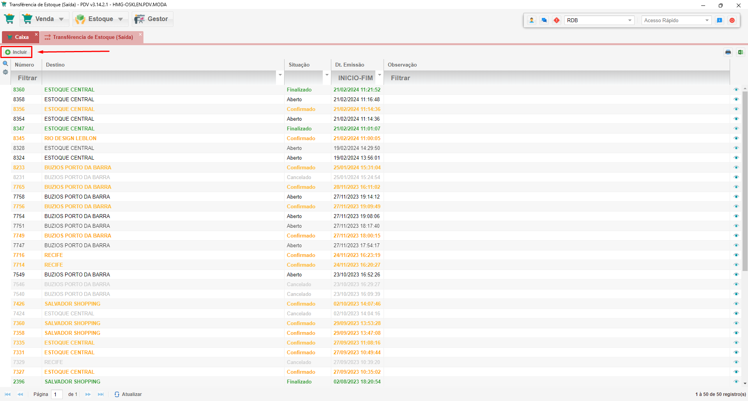The height and width of the screenshot is (401, 748).
Task: Expand the RDB dropdown
Action: coord(630,20)
